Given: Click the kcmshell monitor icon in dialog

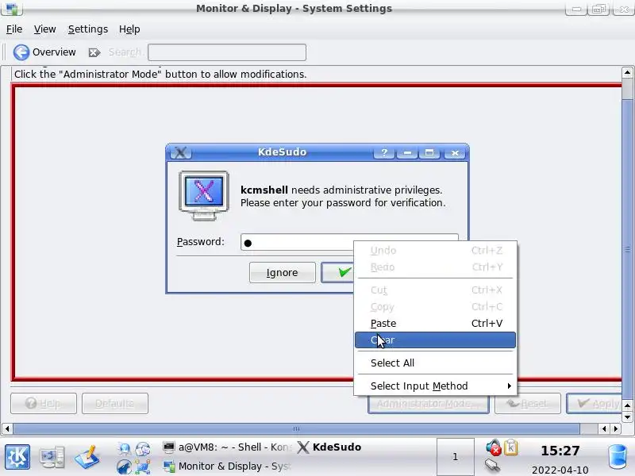Looking at the screenshot, I should [x=204, y=195].
